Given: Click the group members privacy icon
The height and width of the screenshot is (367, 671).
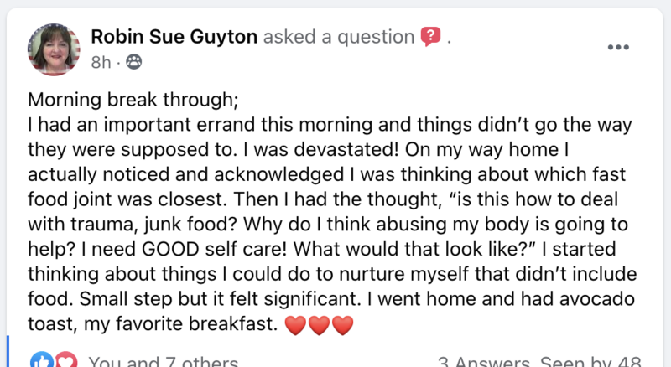Looking at the screenshot, I should tap(134, 62).
